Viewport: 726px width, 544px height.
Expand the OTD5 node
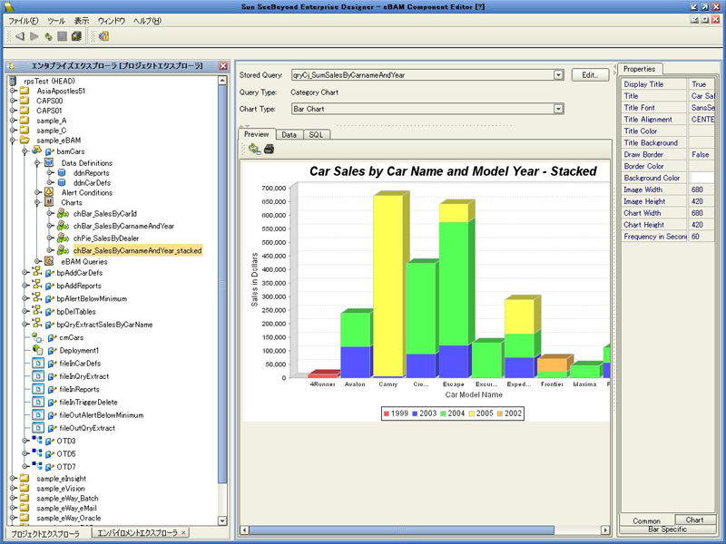[25, 453]
